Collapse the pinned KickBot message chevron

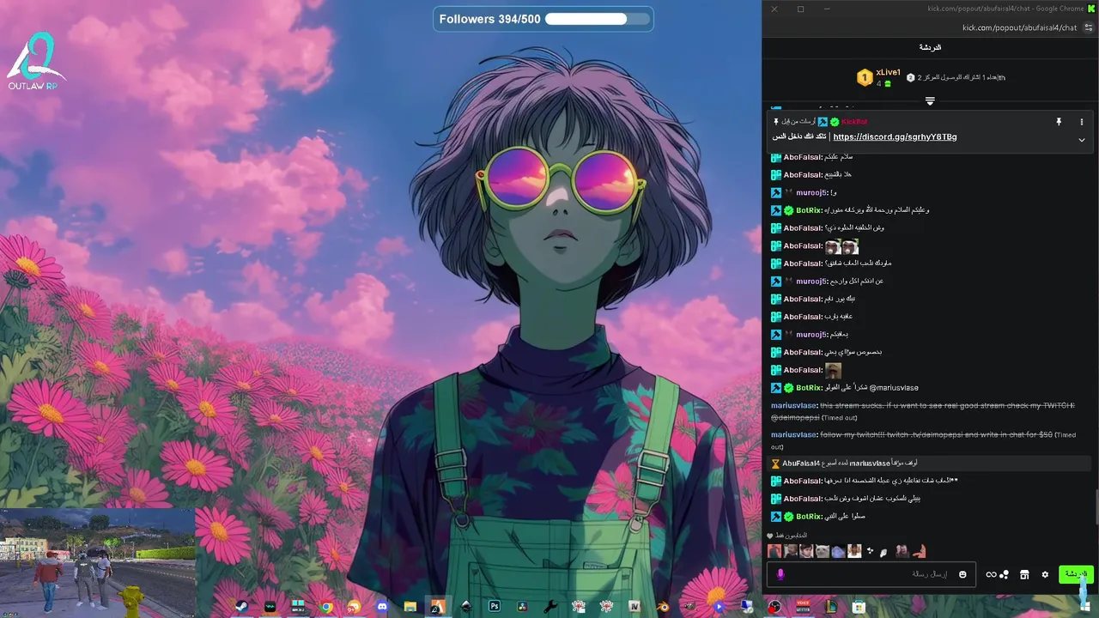tap(1081, 139)
